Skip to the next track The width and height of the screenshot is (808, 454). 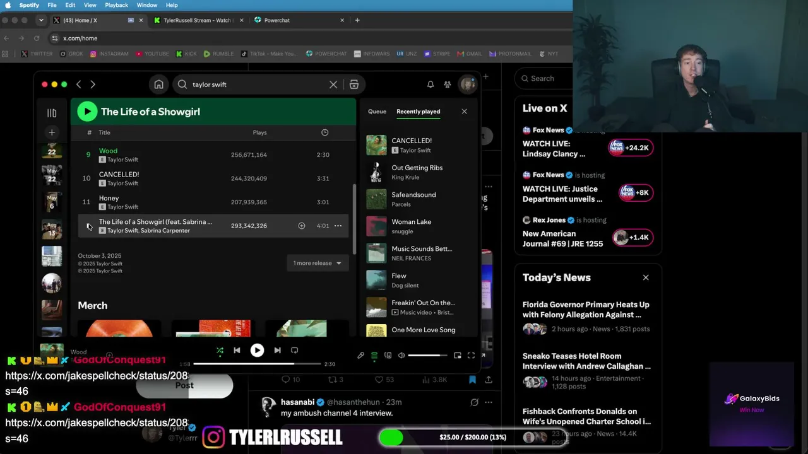point(277,351)
